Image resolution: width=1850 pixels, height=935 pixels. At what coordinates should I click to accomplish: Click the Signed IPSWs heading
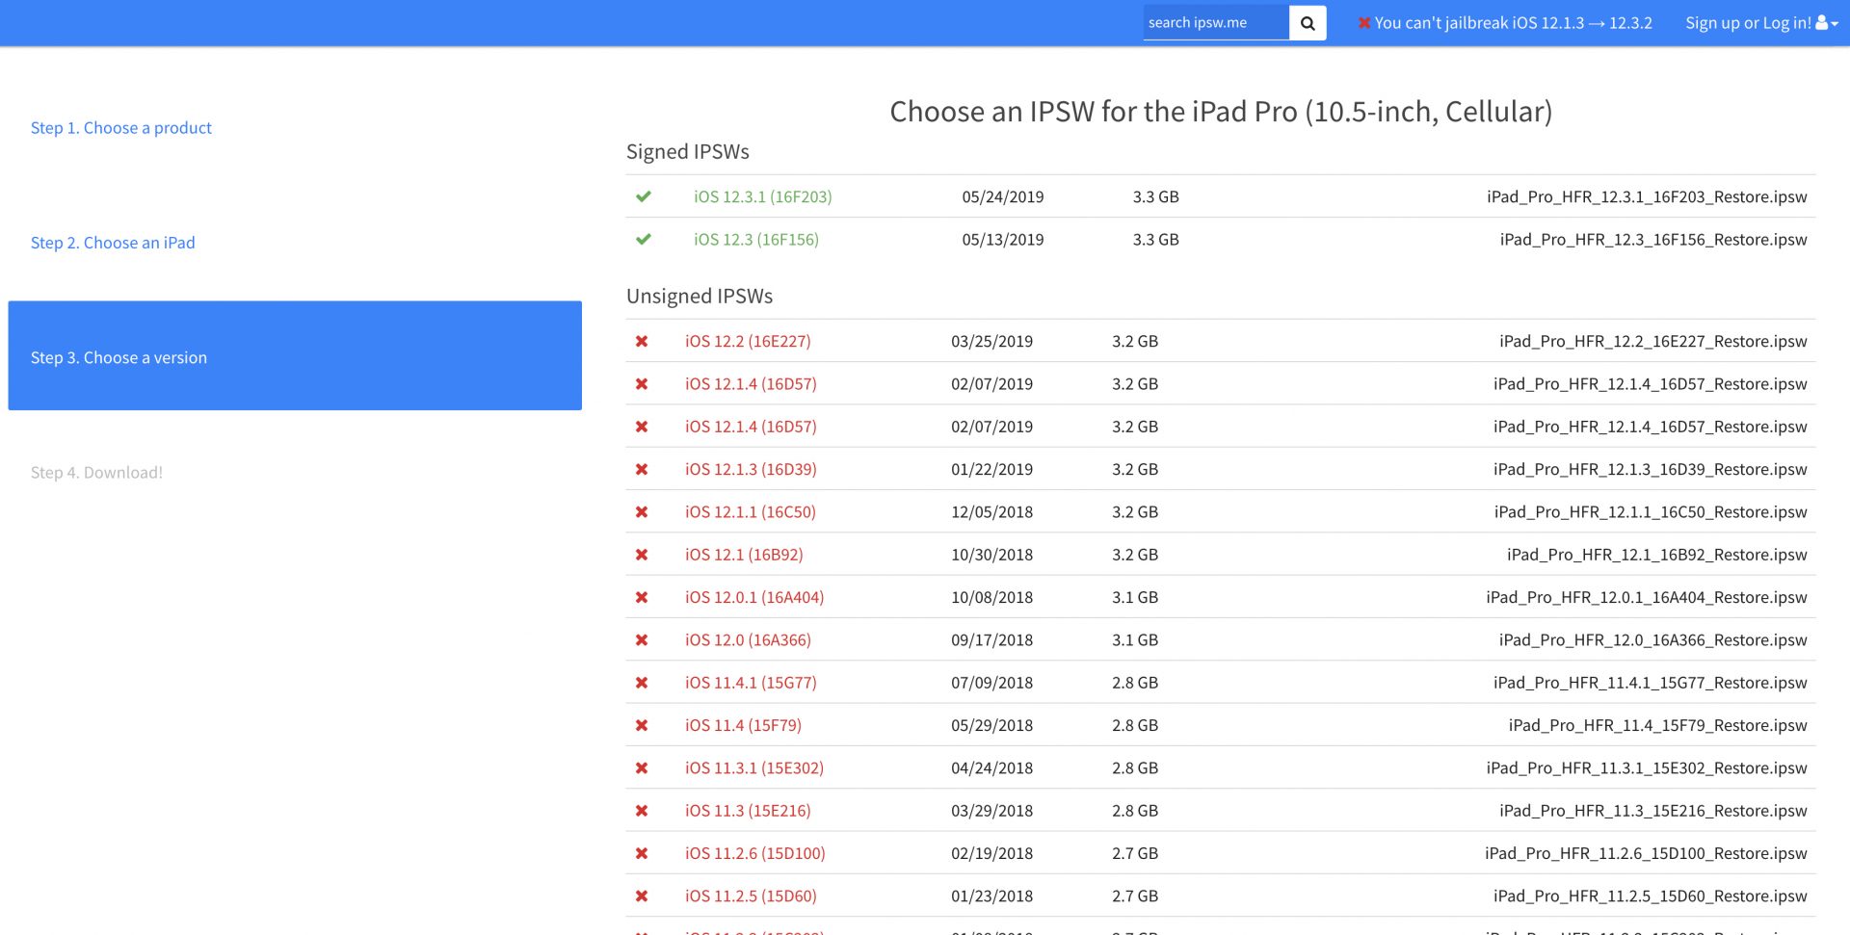click(x=688, y=152)
